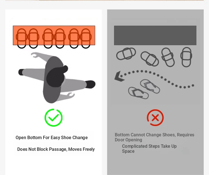The height and width of the screenshot is (175, 209).
Task: Click the rightmost upright slipper under the gray cabinet
Action: [x=186, y=57]
